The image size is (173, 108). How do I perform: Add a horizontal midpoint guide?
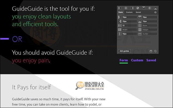[x=150, y=8]
